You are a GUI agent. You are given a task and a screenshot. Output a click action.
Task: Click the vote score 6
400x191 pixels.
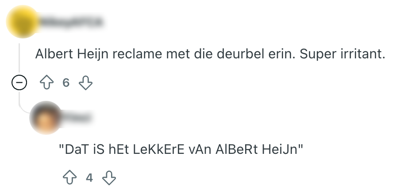(x=66, y=83)
